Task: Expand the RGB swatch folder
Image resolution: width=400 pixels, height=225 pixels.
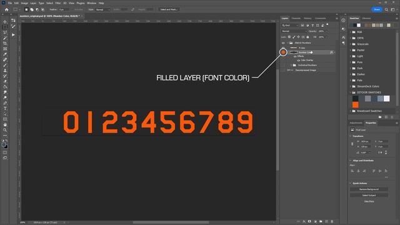Action: (x=351, y=32)
